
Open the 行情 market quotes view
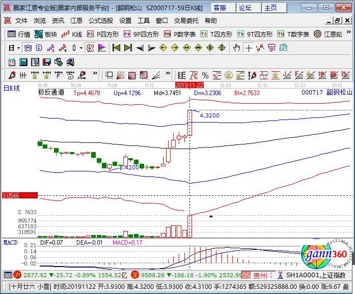[19, 35]
